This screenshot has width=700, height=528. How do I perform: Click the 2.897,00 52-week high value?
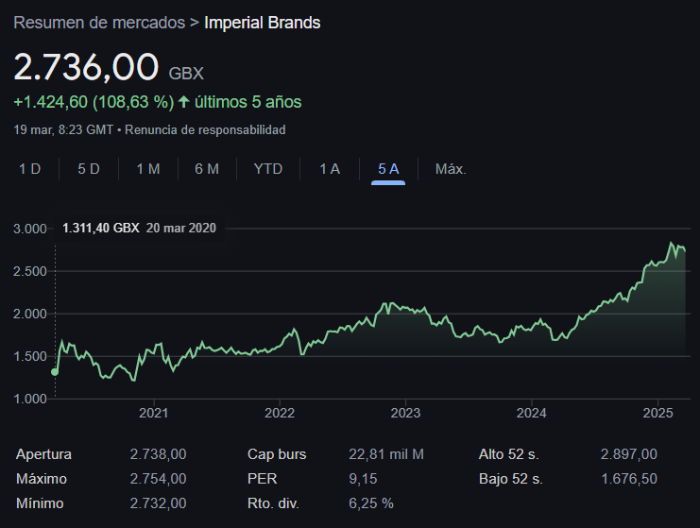[x=628, y=454]
